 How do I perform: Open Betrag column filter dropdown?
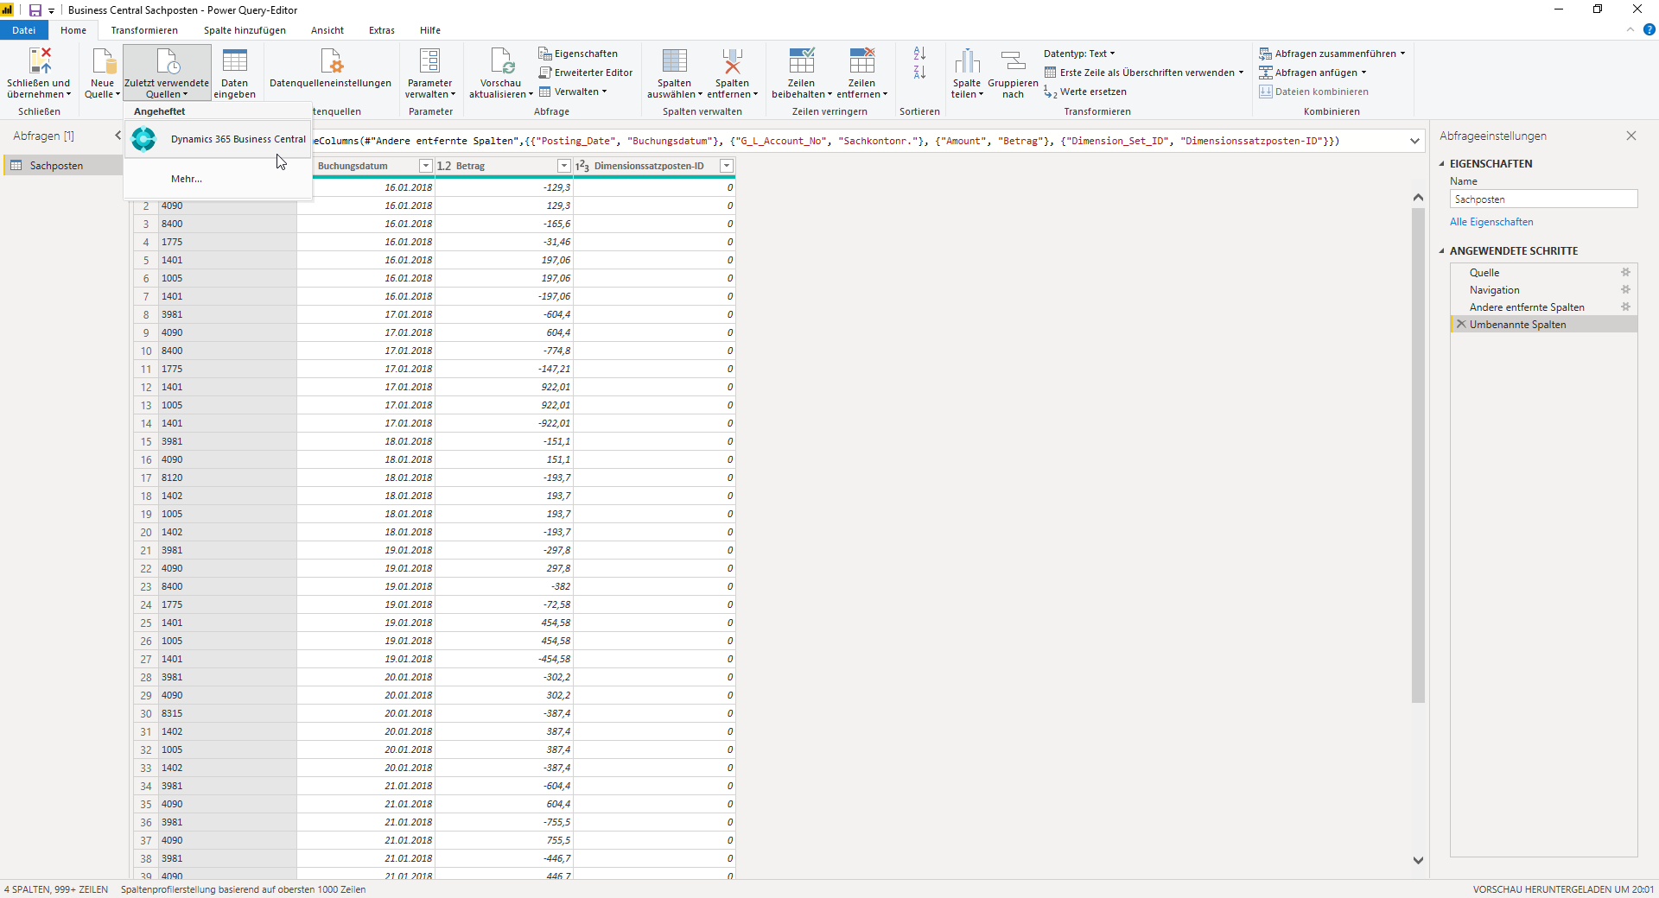pos(564,166)
